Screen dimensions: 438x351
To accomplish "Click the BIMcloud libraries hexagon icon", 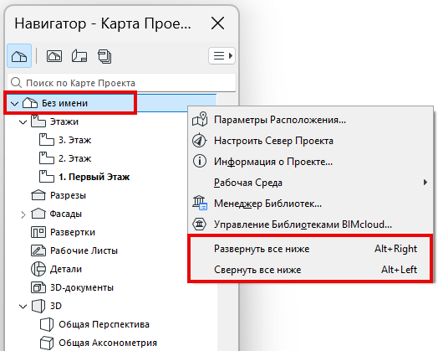I will pos(200,225).
